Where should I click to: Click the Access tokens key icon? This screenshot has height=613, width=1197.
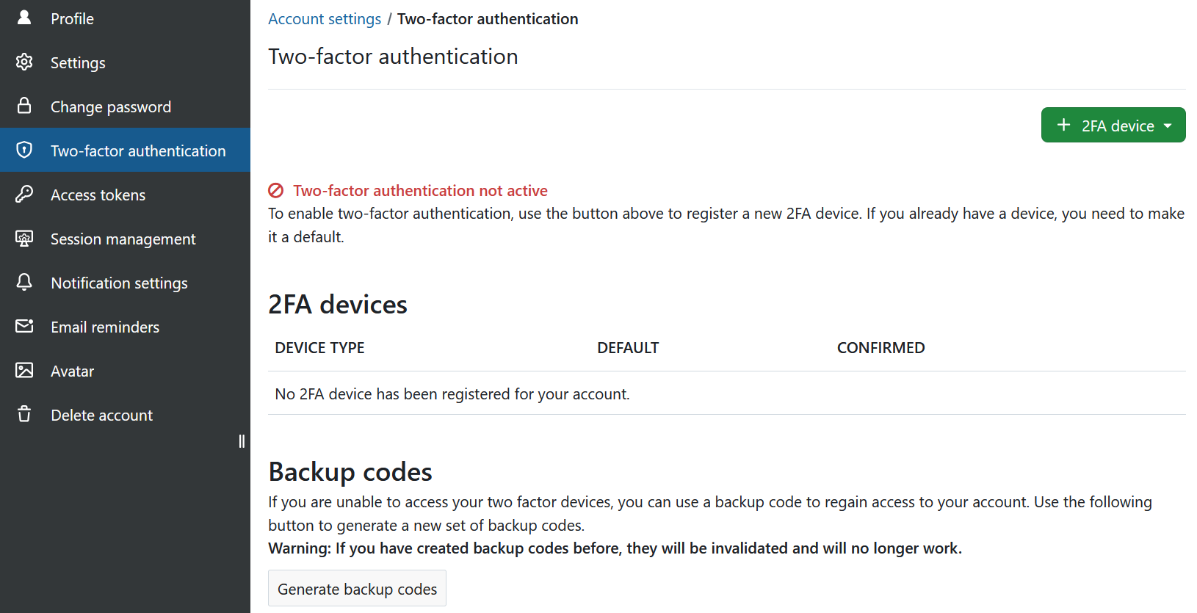click(24, 194)
